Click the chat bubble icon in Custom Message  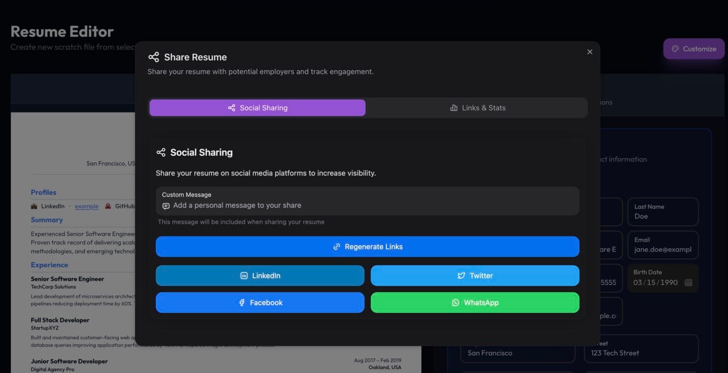pyautogui.click(x=166, y=206)
